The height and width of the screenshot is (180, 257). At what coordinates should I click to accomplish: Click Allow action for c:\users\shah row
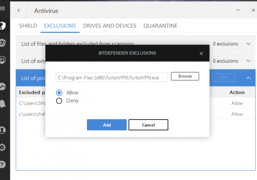point(237,114)
